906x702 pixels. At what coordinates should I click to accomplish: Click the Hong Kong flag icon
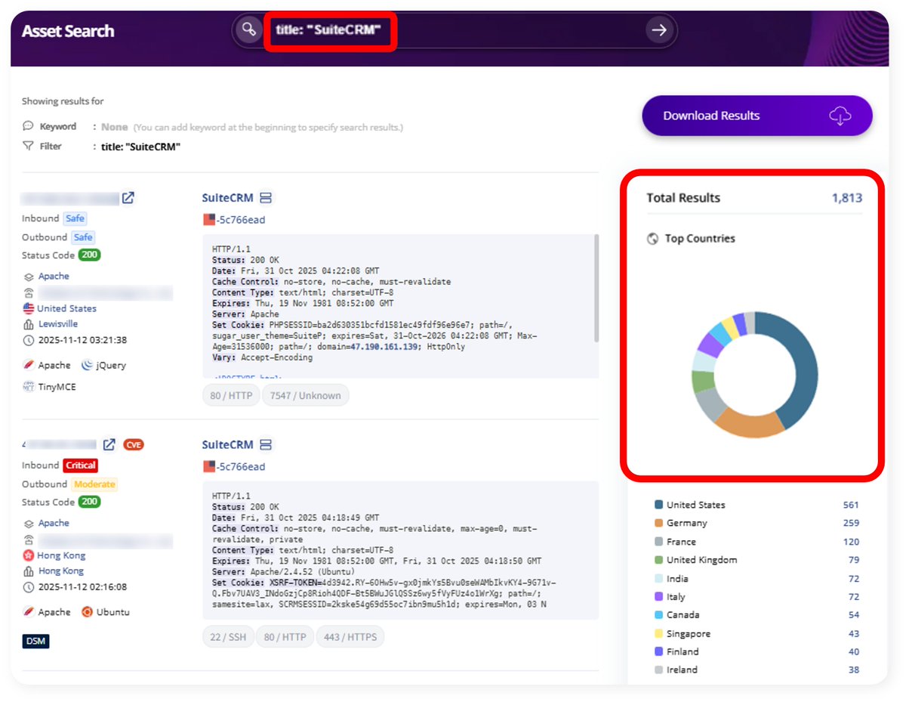[x=29, y=555]
